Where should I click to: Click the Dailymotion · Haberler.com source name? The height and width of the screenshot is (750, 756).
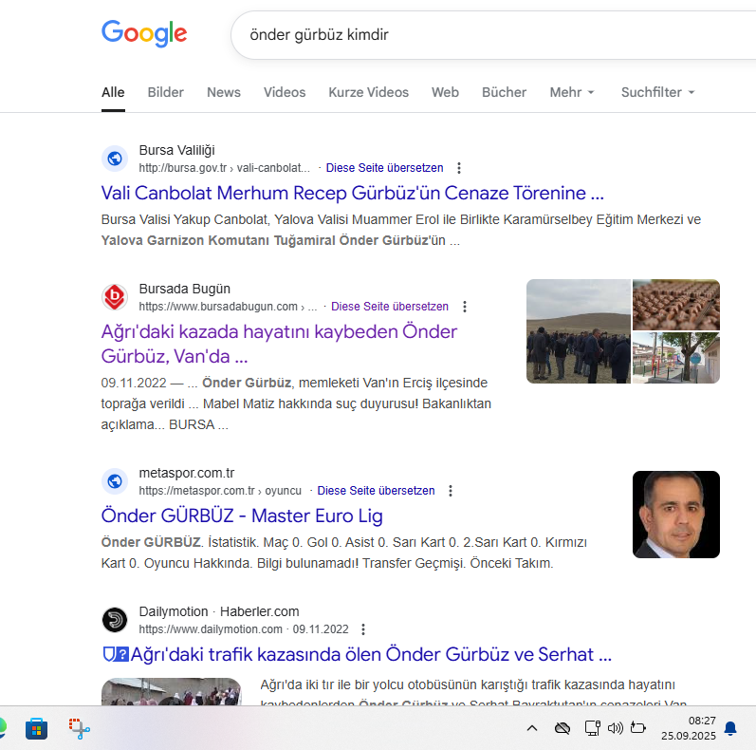click(219, 611)
